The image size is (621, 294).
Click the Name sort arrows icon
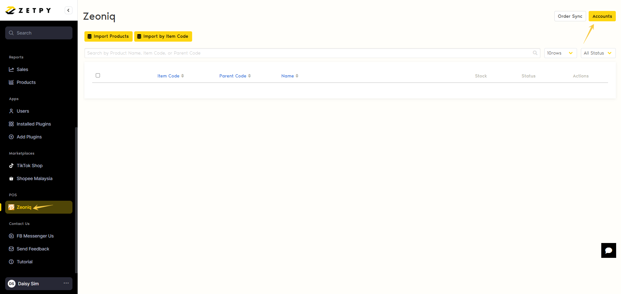coord(297,76)
